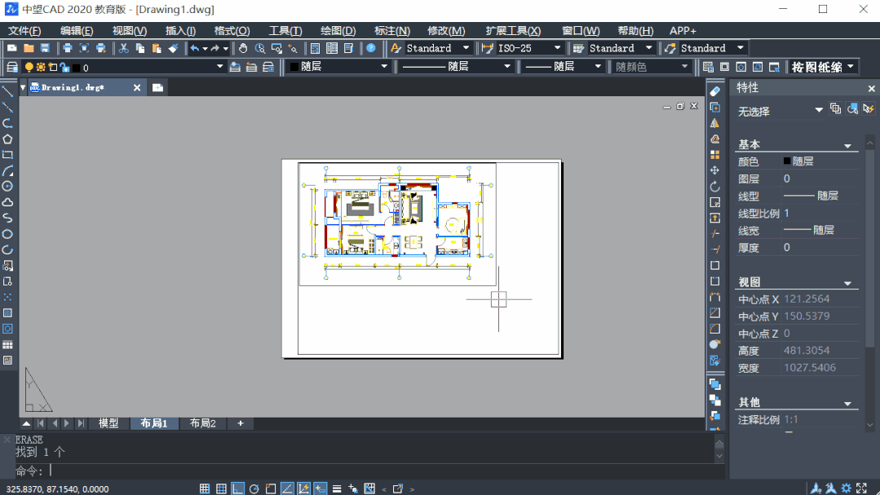Select the Mirror tool in the modify toolbar
Screen dimensions: 880x495
tap(715, 123)
